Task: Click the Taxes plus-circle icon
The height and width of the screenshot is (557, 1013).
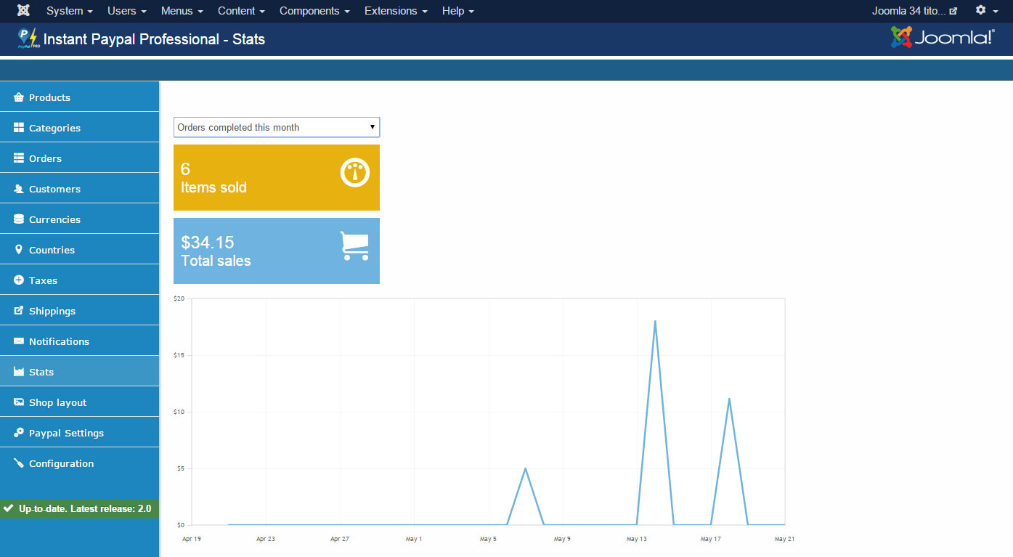Action: 19,280
